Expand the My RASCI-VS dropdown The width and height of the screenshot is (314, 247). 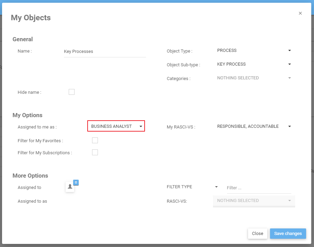tap(254, 126)
